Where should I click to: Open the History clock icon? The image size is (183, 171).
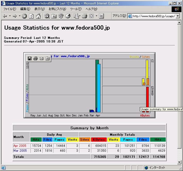pos(68,16)
